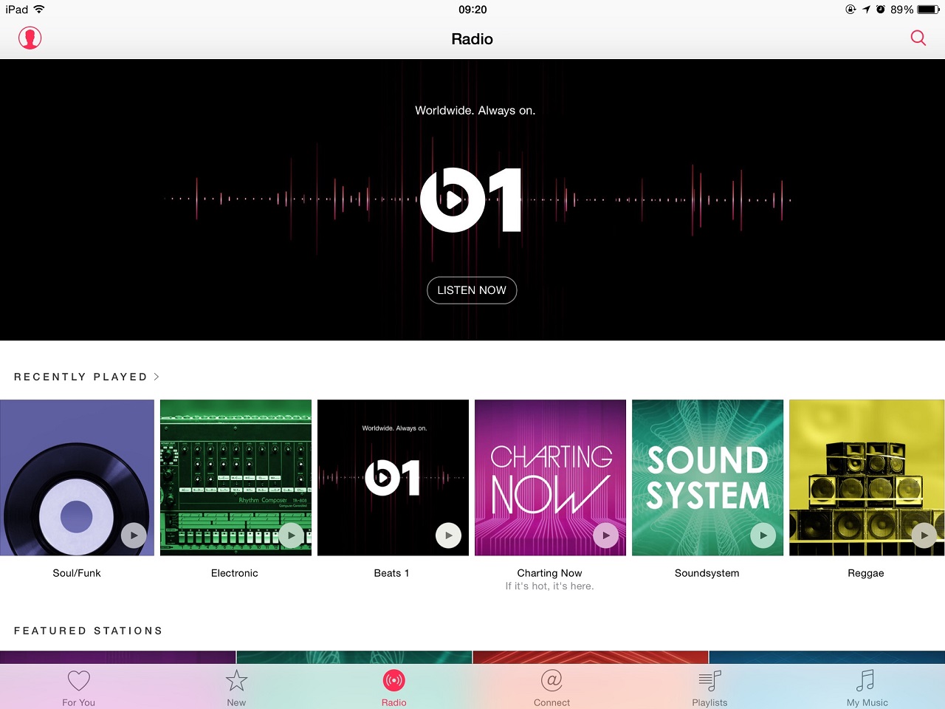Tap the Wi-Fi icon in status bar

39,9
